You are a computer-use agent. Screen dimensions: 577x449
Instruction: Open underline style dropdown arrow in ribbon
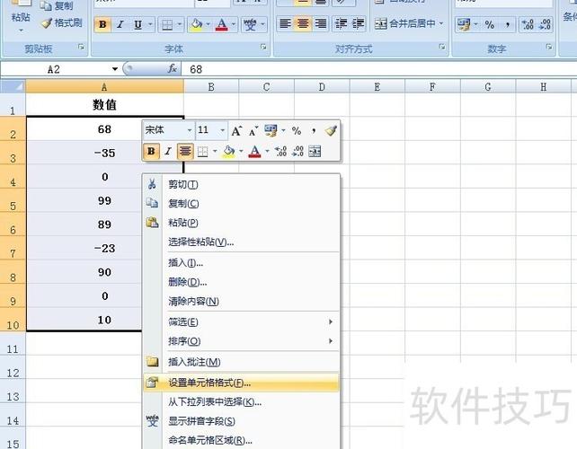pos(150,24)
